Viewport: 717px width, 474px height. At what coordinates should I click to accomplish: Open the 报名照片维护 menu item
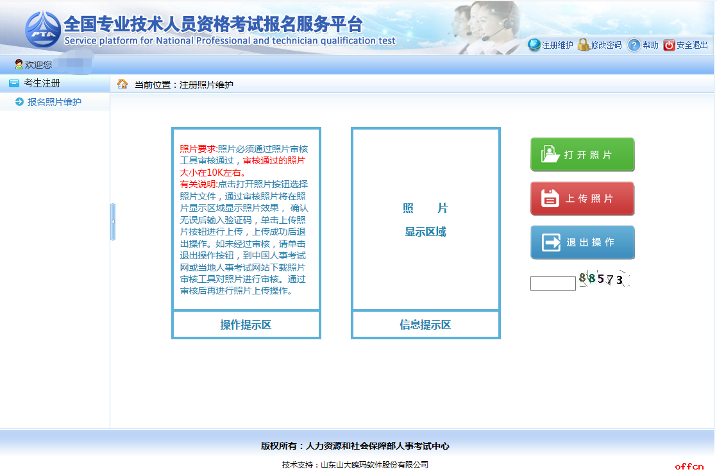pyautogui.click(x=55, y=102)
